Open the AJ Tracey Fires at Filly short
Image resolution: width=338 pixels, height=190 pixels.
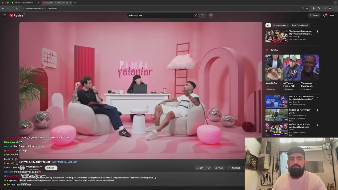[292, 68]
